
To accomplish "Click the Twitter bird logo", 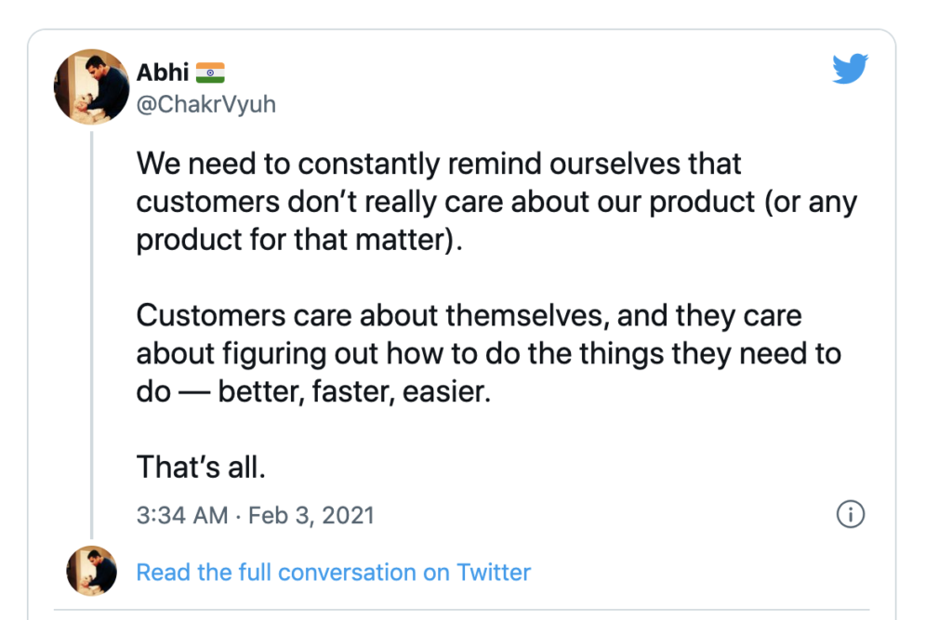I will click(850, 69).
